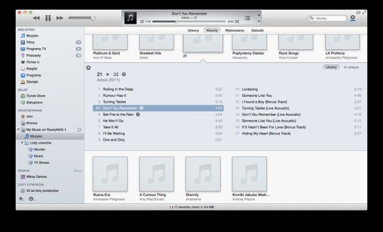This screenshot has width=383, height=232.
Task: Select the Utwory button in album panel
Action: point(331,67)
